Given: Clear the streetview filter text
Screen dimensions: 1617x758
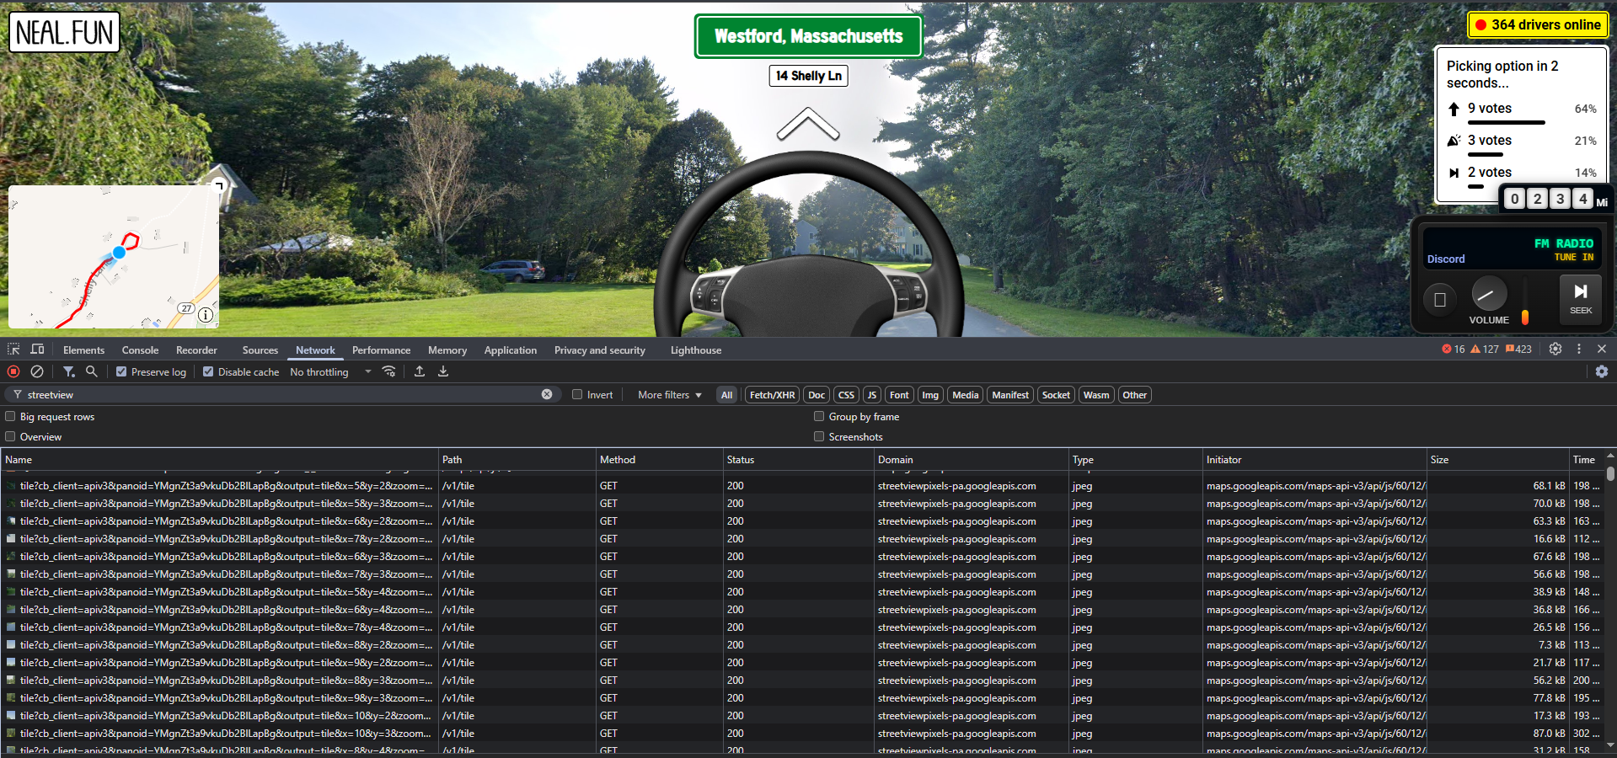Looking at the screenshot, I should point(547,394).
